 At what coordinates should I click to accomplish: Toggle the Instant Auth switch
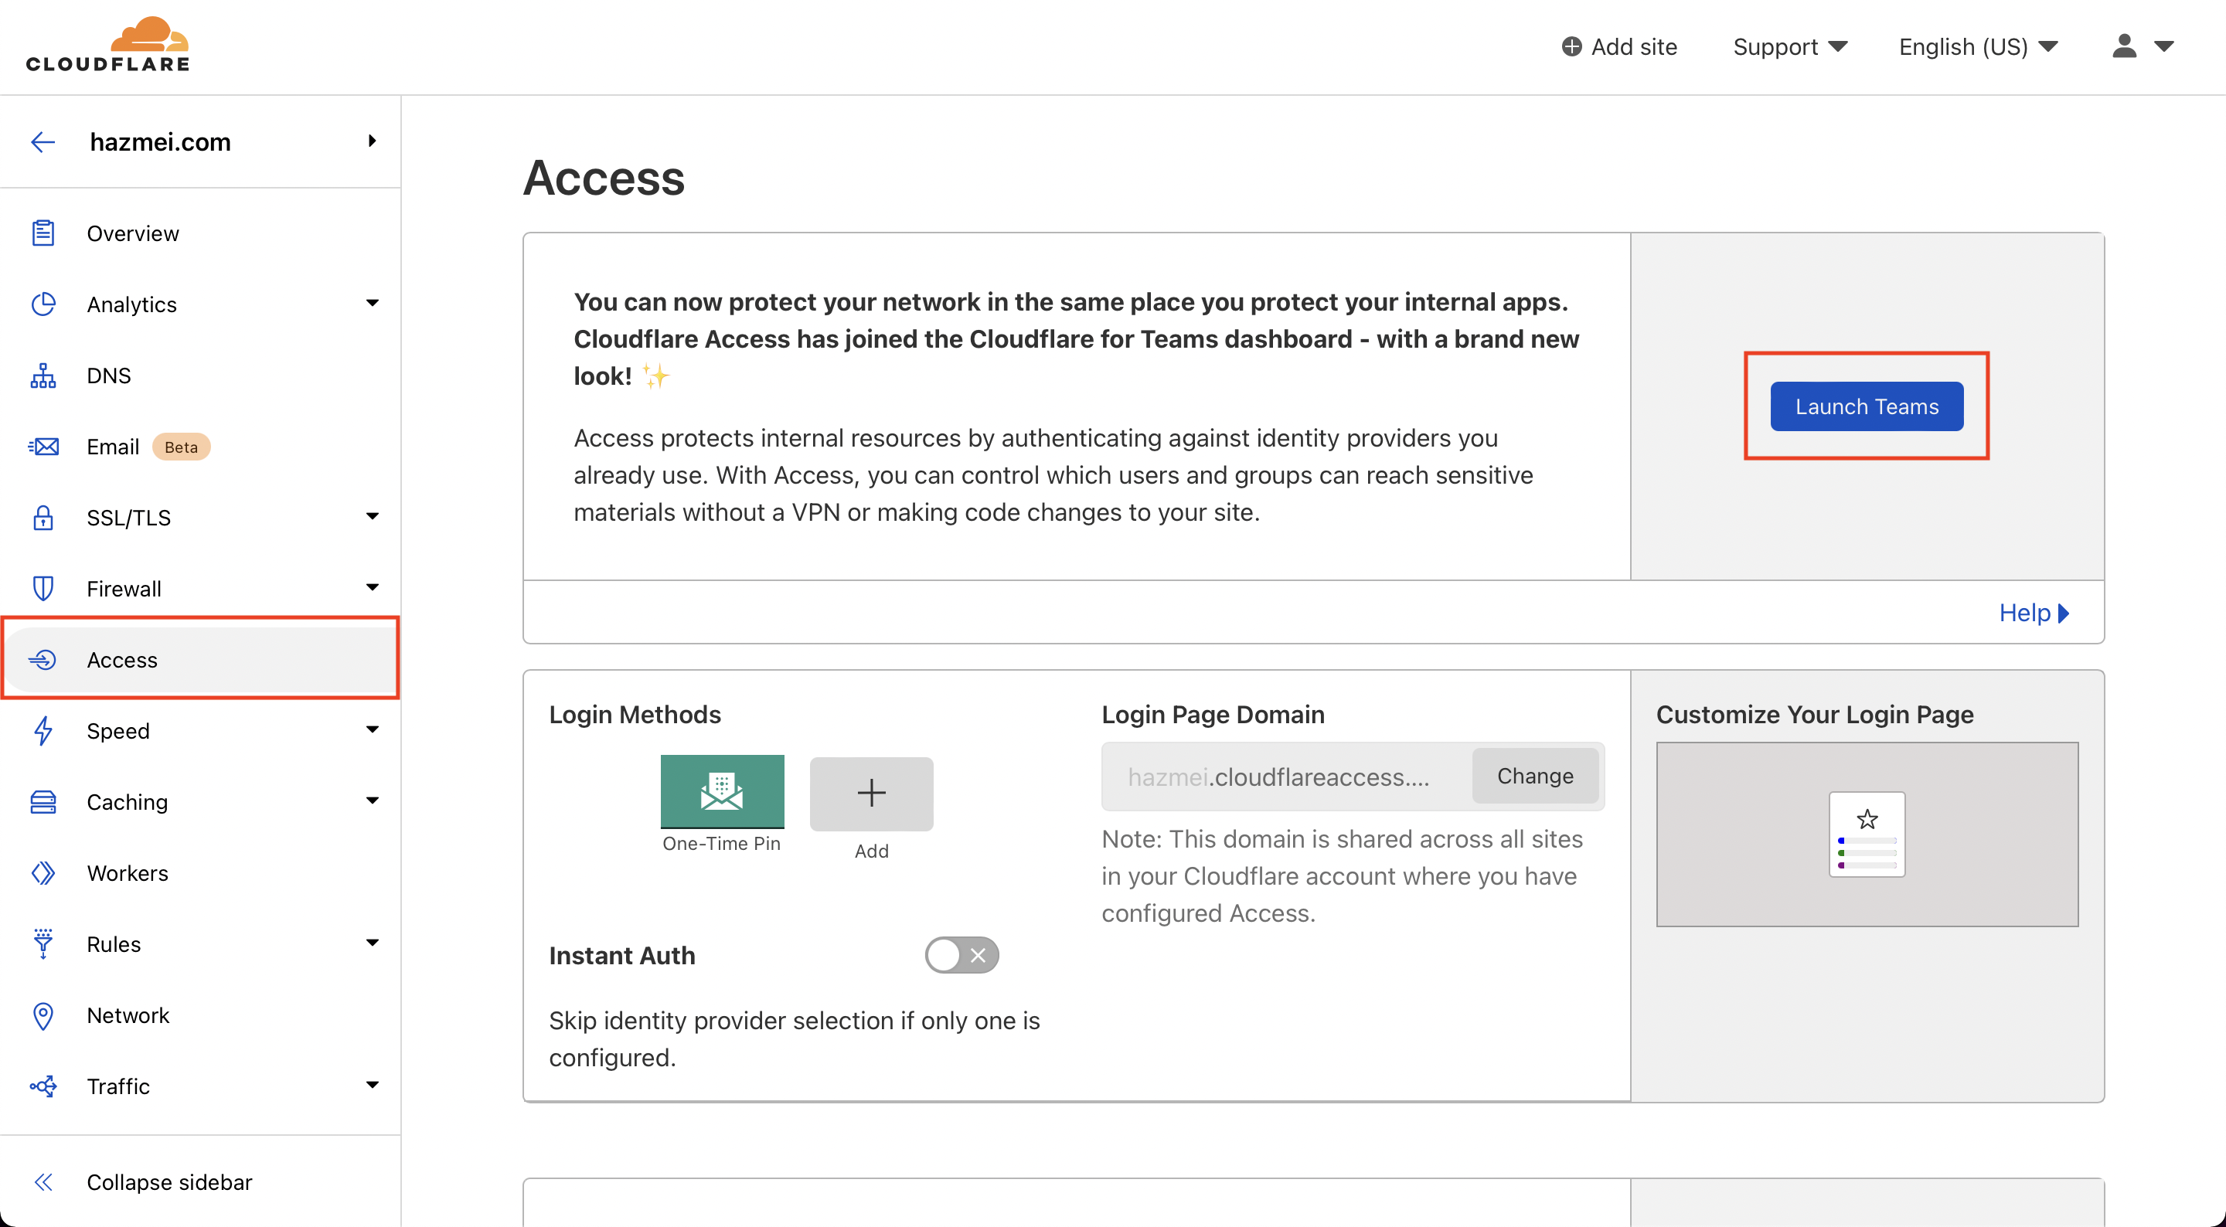pyautogui.click(x=961, y=955)
